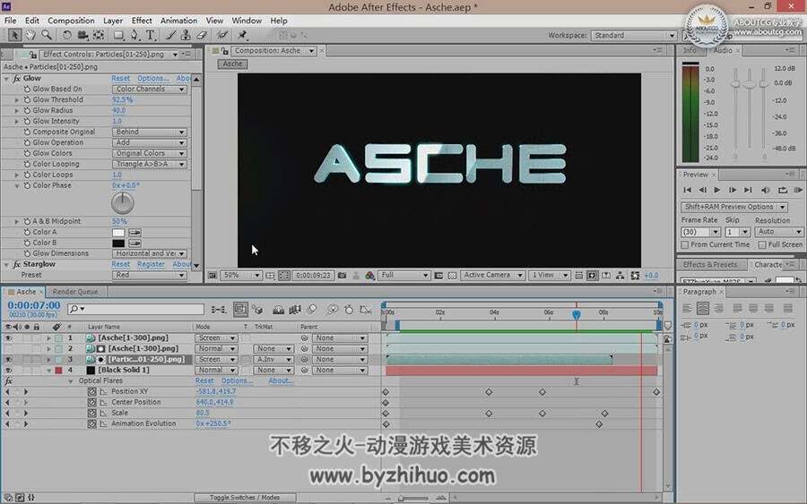807x504 pixels.
Task: Open the comp flowchart icon in viewer
Action: pyautogui.click(x=620, y=276)
